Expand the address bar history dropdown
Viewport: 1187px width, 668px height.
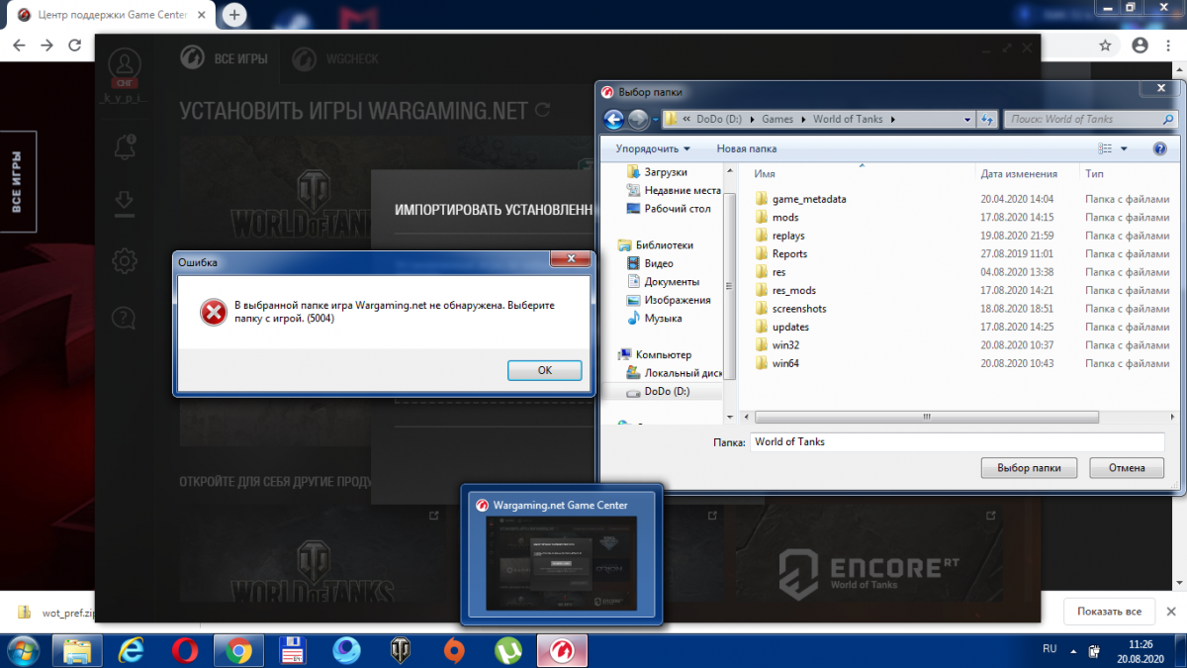[x=967, y=120]
